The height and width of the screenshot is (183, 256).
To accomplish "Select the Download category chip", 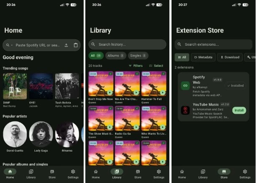I will [230, 57].
